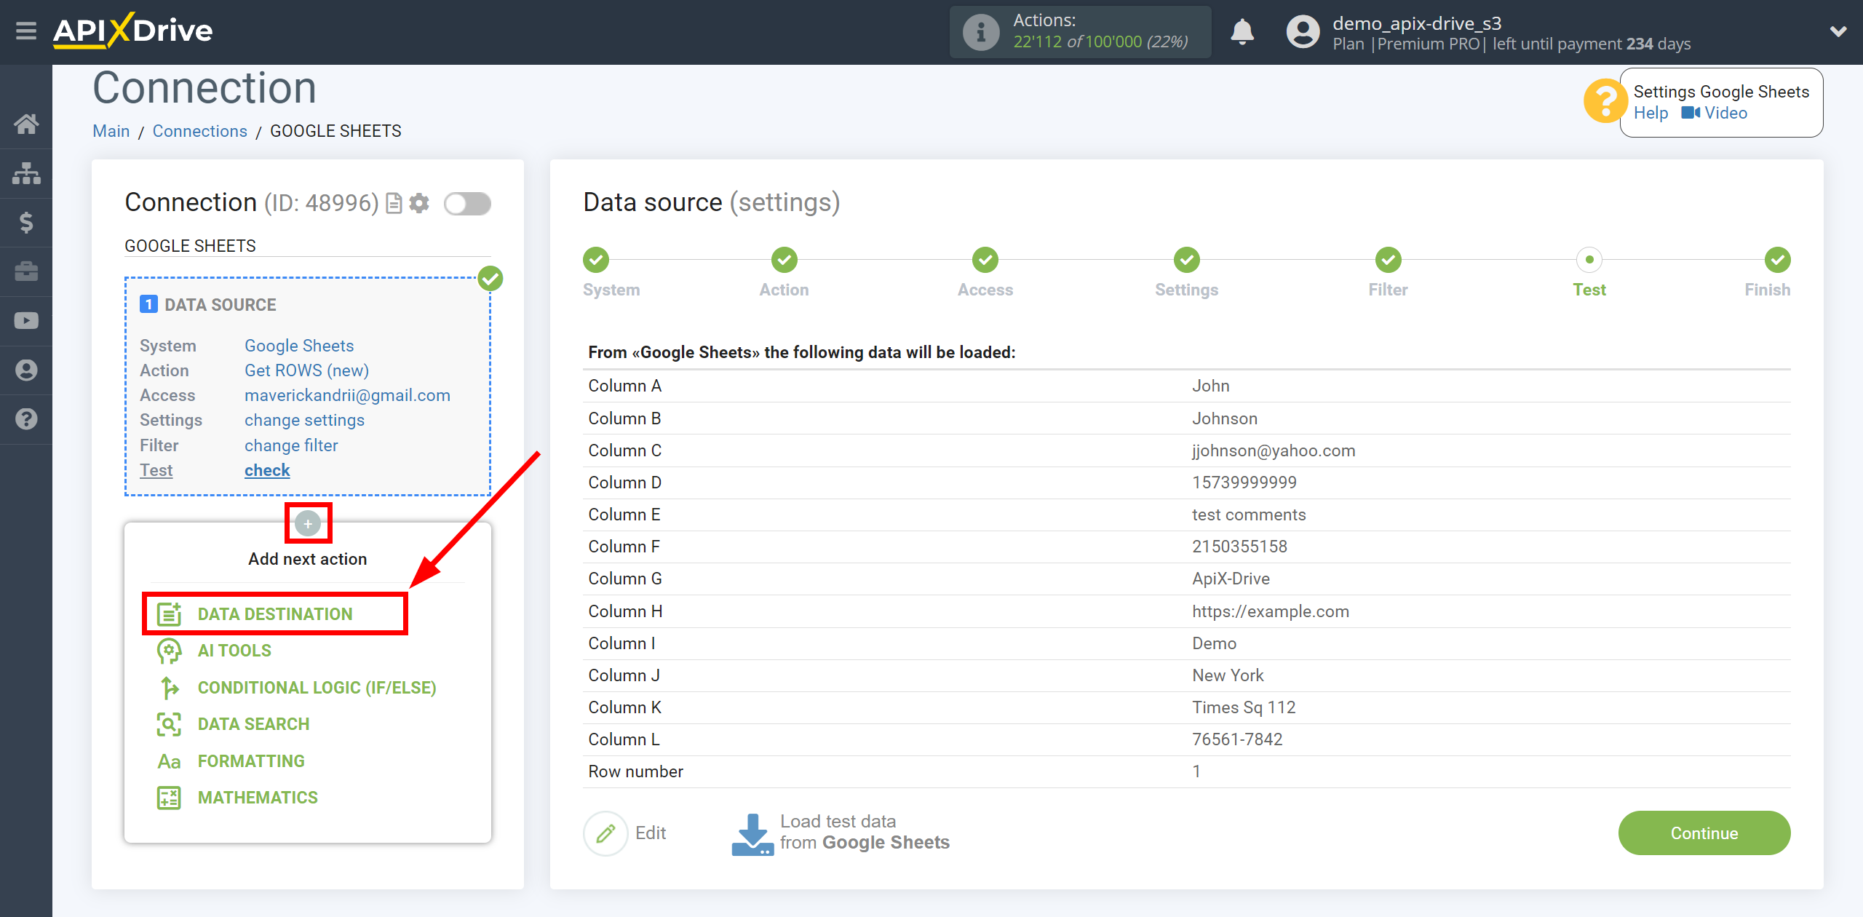1863x917 pixels.
Task: Click the orange help question mark
Action: click(x=1604, y=102)
